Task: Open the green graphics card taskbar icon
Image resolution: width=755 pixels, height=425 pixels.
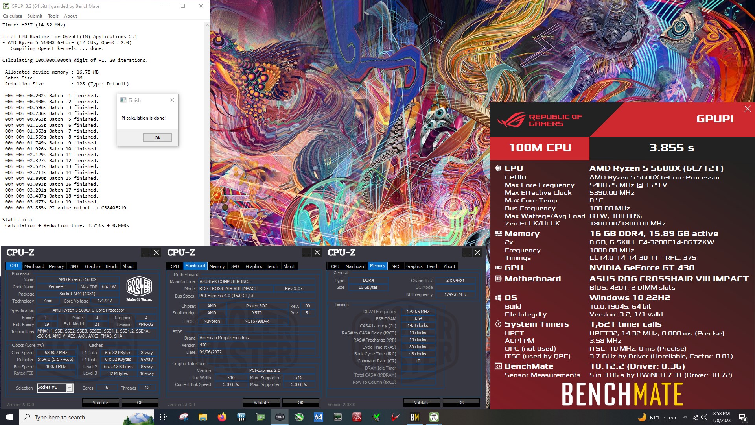Action: click(261, 417)
